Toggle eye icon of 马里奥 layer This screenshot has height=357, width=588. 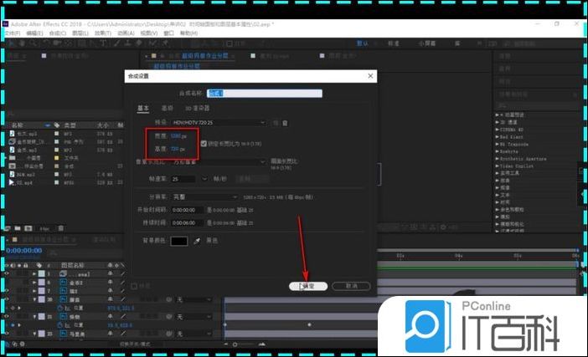point(7,334)
